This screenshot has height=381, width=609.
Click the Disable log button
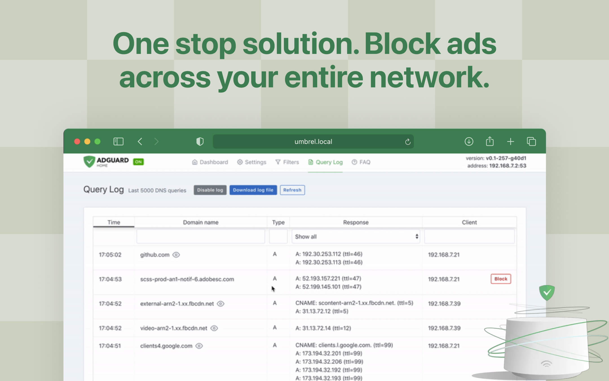(x=210, y=190)
